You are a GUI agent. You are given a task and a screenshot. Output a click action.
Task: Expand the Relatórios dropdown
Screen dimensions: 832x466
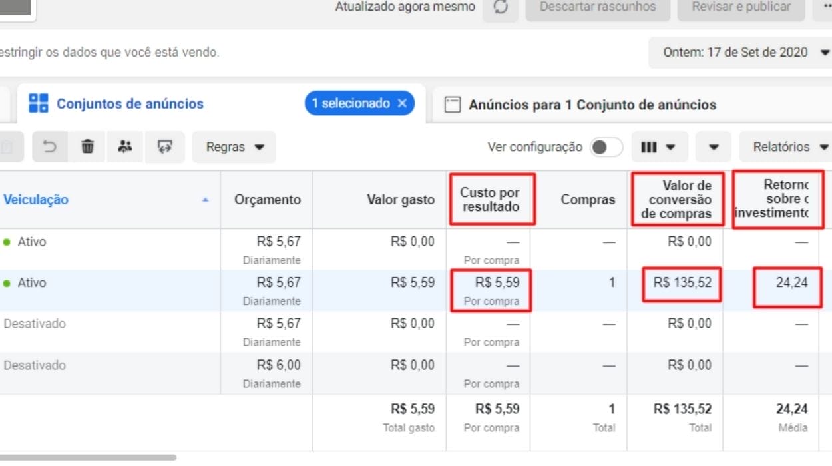point(789,147)
